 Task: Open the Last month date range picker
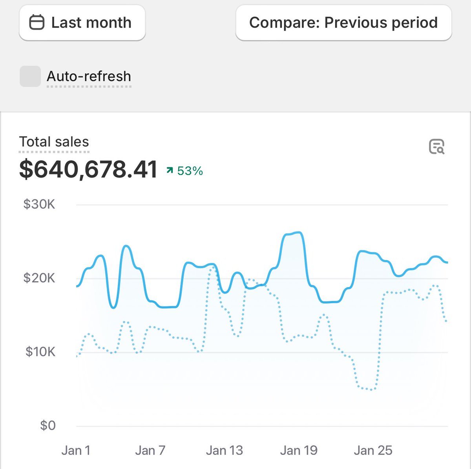[82, 22]
